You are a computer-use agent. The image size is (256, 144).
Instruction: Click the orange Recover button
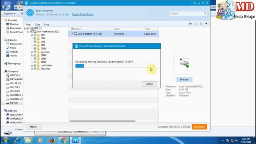[199, 127]
